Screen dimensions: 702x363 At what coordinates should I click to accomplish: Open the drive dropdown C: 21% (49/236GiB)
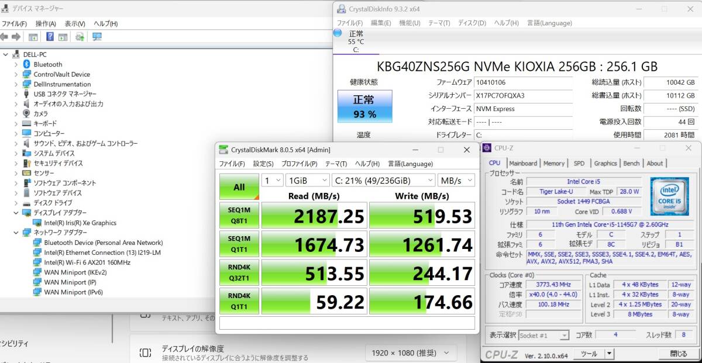coord(383,181)
